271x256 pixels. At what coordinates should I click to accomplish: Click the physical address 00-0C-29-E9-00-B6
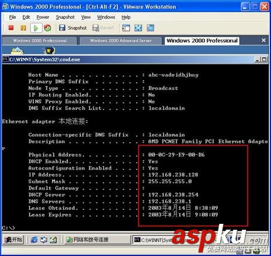pyautogui.click(x=176, y=155)
